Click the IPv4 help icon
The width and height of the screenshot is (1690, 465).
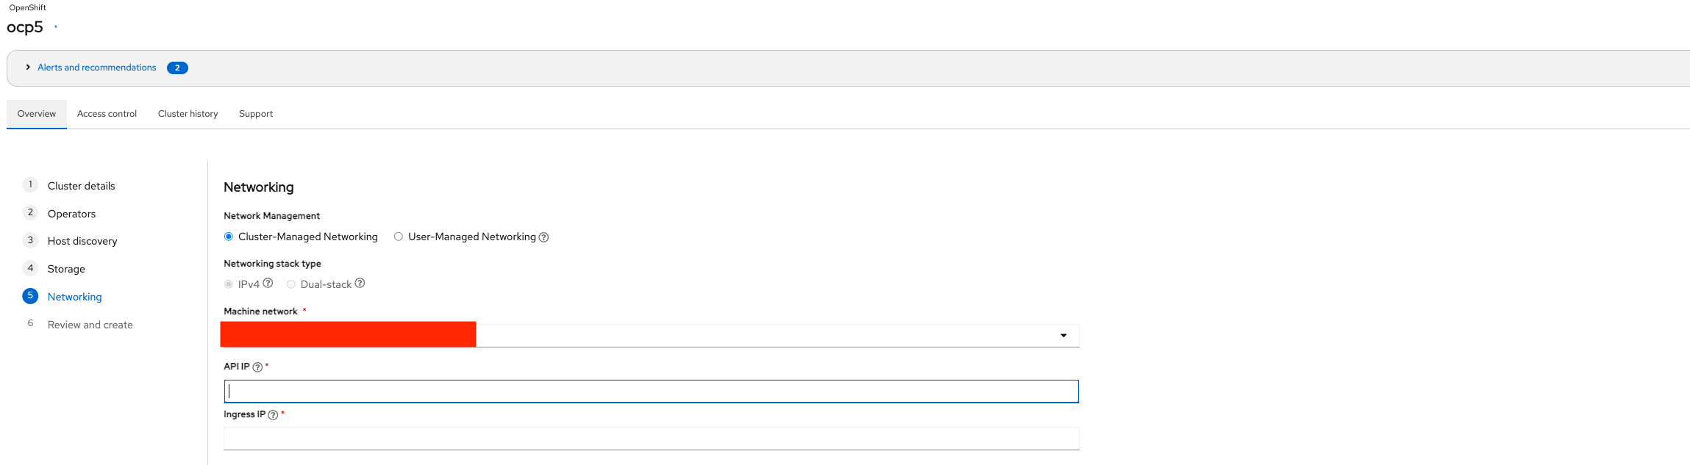pos(268,284)
